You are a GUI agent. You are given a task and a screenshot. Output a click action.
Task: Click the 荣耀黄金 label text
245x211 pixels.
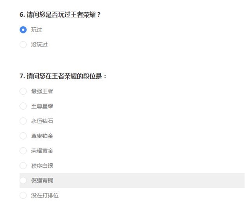tap(42, 151)
